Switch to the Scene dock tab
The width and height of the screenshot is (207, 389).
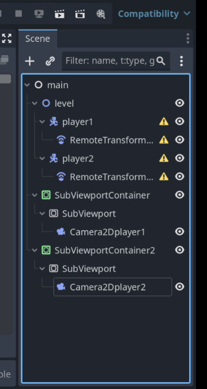coord(38,39)
